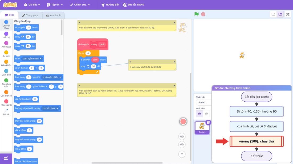
Task: Select the Sự kiện block category
Action: pyautogui.click(x=6, y=54)
